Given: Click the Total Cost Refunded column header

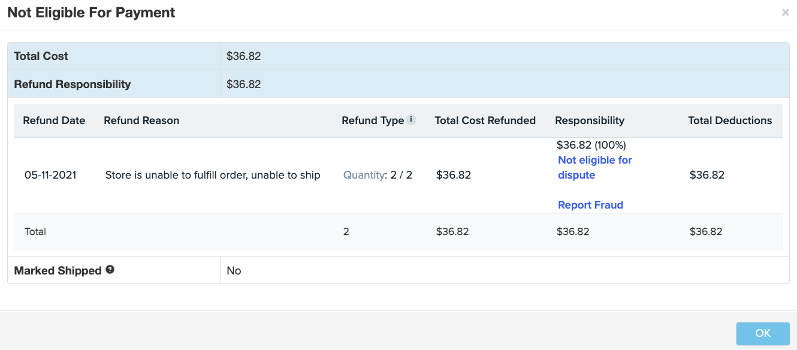Looking at the screenshot, I should click(x=485, y=120).
